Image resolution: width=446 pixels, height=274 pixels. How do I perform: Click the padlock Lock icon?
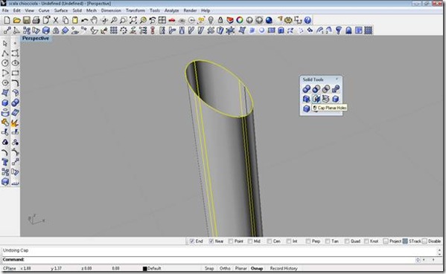tap(220, 20)
